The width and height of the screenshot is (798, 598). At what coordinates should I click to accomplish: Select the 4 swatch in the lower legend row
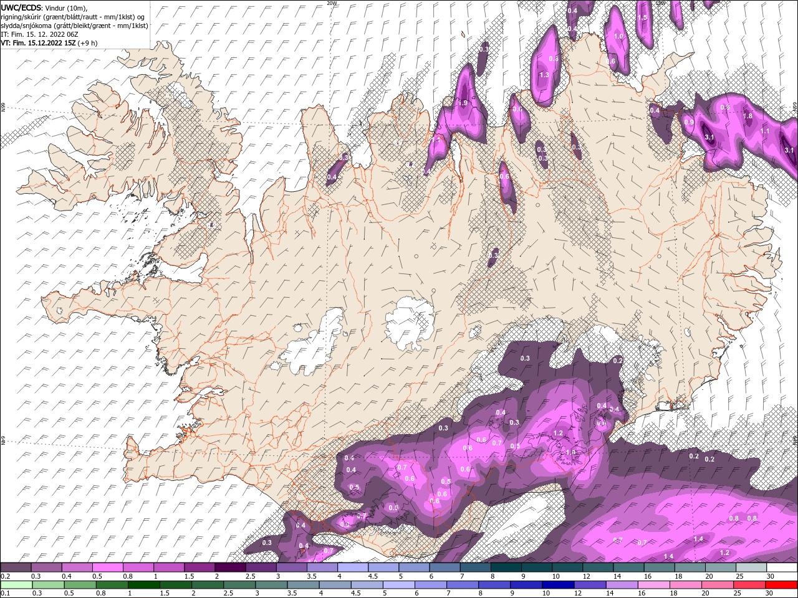[334, 585]
